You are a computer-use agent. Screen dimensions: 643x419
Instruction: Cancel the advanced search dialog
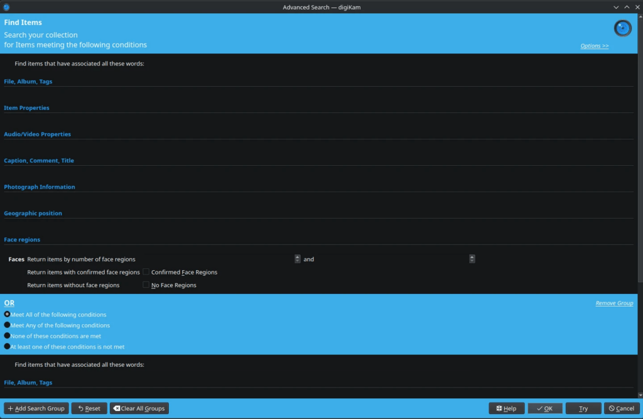[x=622, y=408]
